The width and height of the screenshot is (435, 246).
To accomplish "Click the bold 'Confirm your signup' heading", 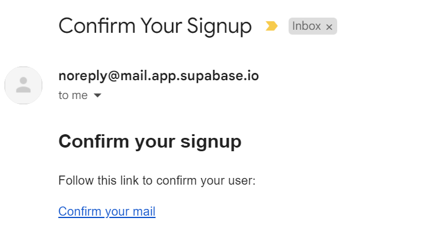I will pos(150,142).
